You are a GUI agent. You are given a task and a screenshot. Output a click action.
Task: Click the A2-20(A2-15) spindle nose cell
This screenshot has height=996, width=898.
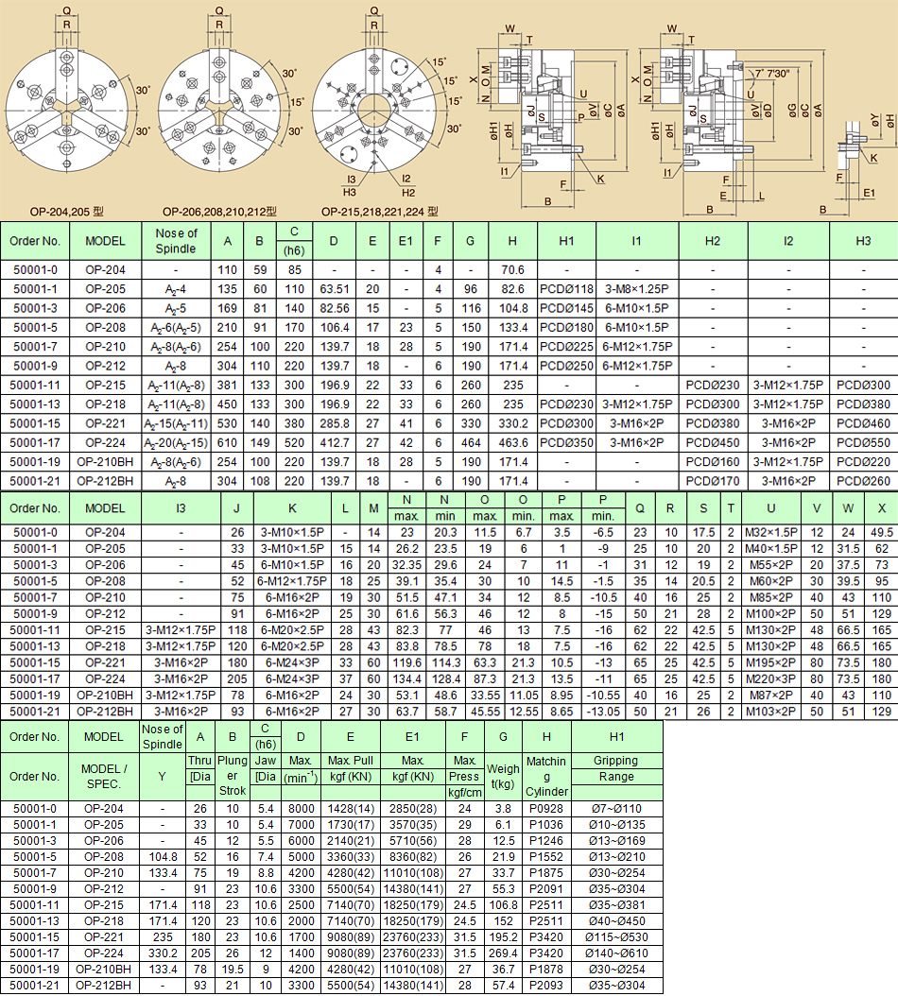(176, 443)
